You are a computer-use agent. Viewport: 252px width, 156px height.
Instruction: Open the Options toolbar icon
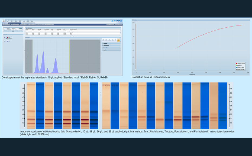pyautogui.click(x=28, y=21)
